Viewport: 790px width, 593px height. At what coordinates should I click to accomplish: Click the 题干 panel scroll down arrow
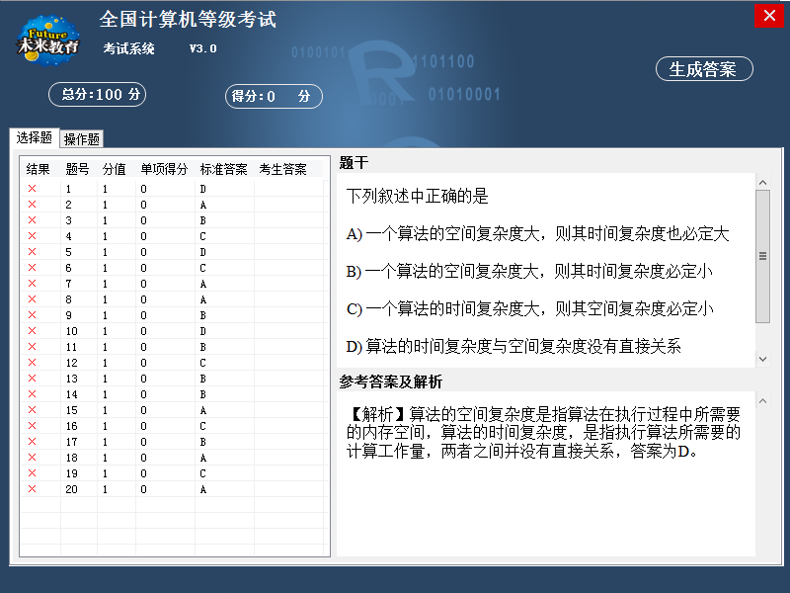click(762, 359)
